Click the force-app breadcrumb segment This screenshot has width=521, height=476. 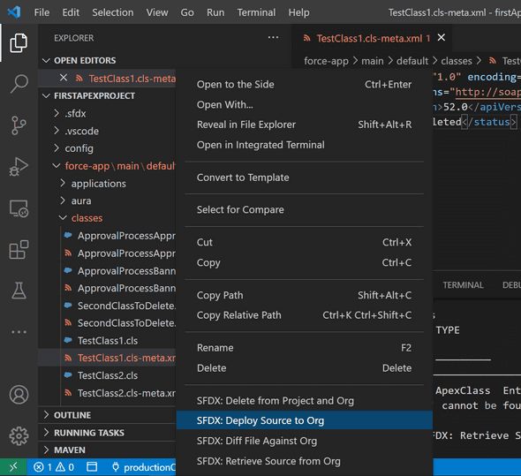click(326, 61)
